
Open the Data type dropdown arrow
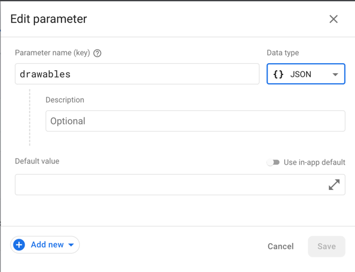click(336, 74)
